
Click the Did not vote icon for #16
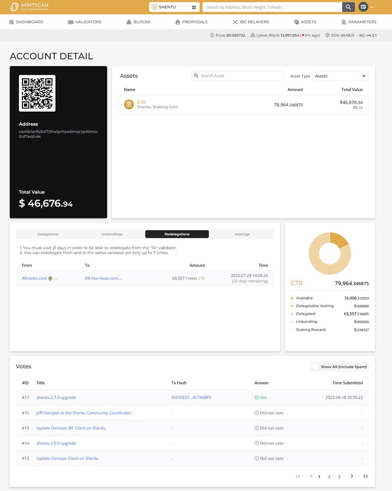click(x=257, y=413)
